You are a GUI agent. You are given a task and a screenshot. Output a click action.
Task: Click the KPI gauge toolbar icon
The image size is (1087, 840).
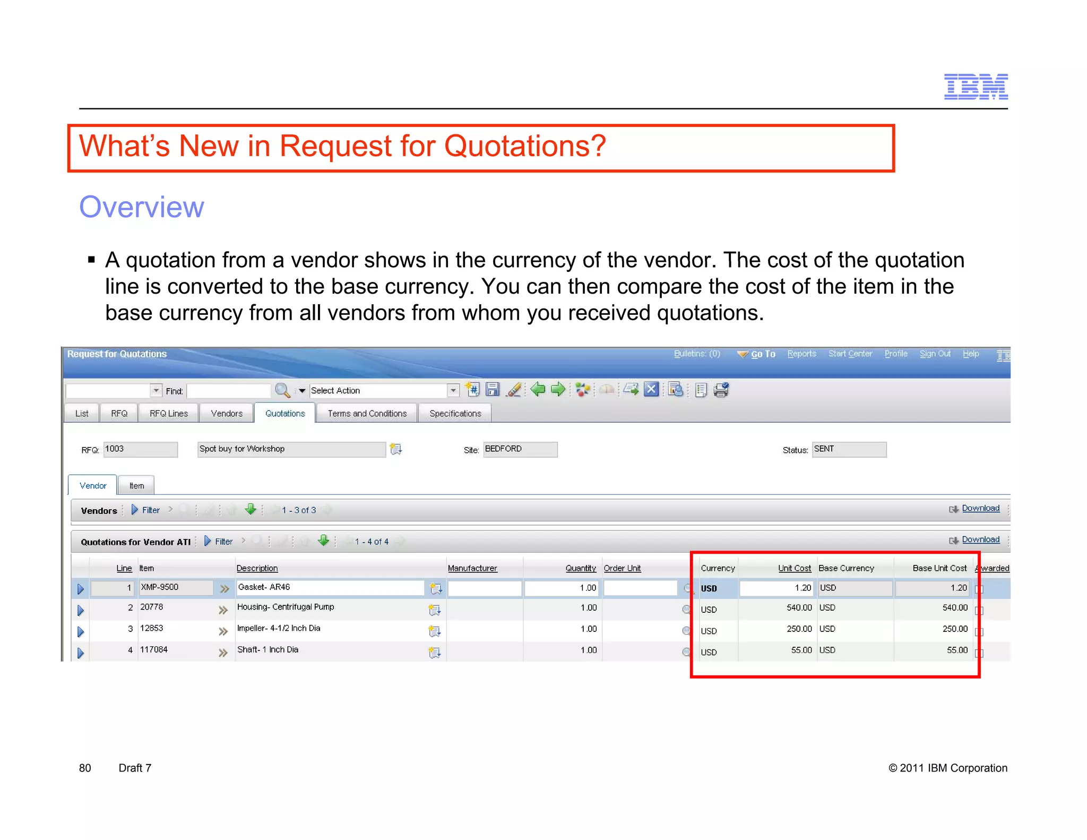point(607,390)
